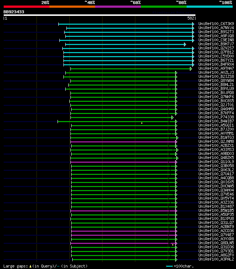Click the arrowhead of UniRef100_P74338 alignment
Image resolution: width=236 pixels, height=269 pixels.
pyautogui.click(x=173, y=118)
